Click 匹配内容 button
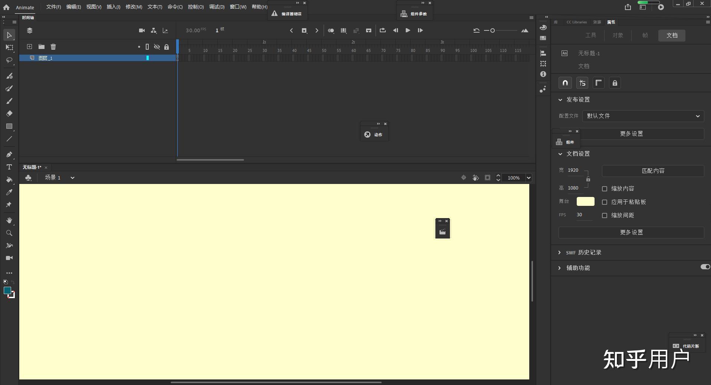711x385 pixels. click(x=653, y=171)
